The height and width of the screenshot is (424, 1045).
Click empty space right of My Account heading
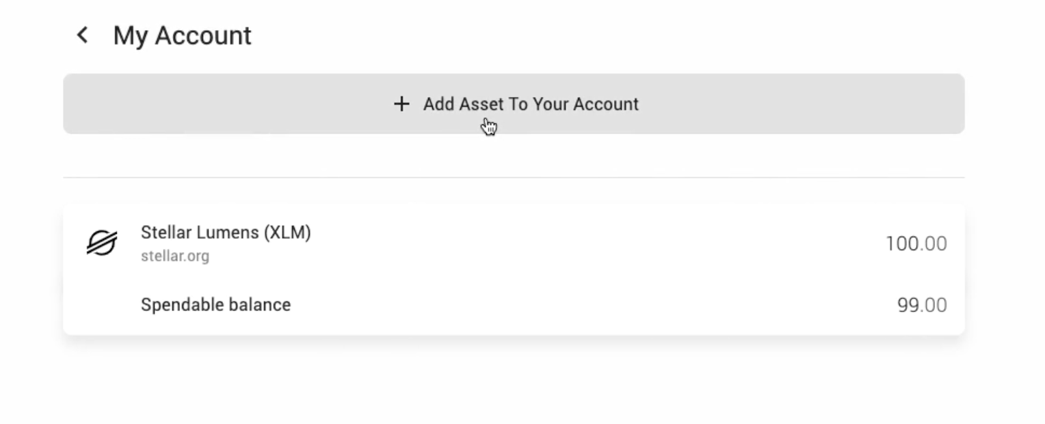[x=609, y=36]
